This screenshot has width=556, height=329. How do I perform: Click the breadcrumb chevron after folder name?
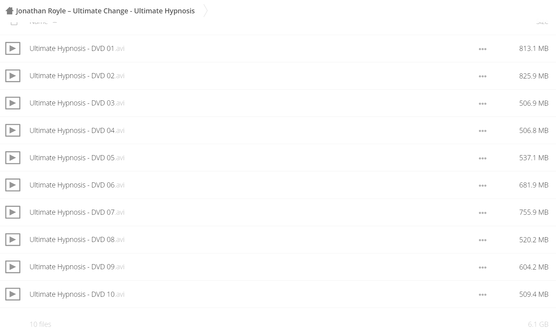[x=205, y=11]
